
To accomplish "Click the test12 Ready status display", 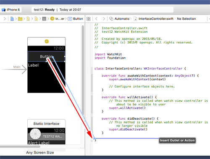I will 102,10.
